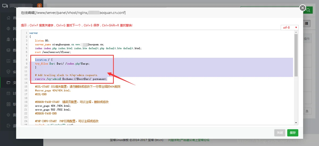Open the website (网) sidebar globe icon
The image size is (319, 146).
pyautogui.click(x=9, y=29)
